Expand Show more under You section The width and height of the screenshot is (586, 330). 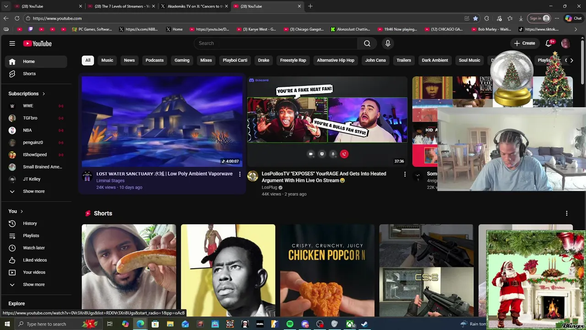pos(35,285)
